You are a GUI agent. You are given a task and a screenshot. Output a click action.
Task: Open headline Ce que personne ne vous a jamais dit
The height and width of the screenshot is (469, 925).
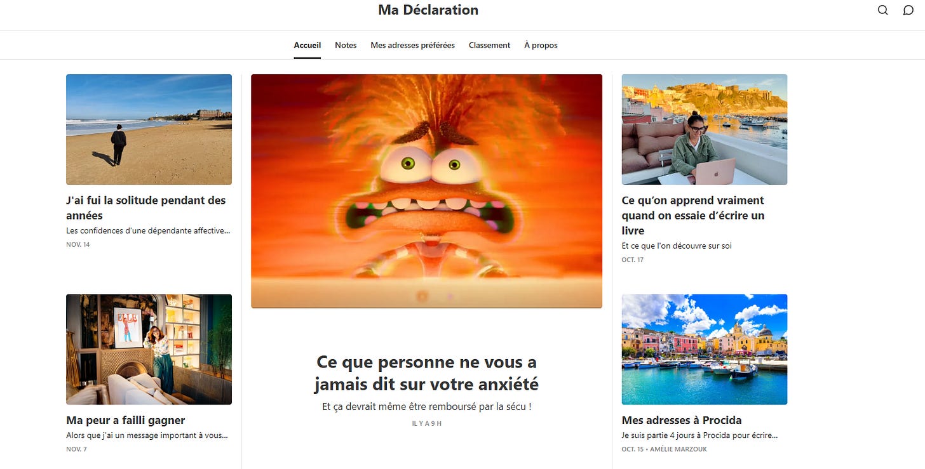click(427, 373)
